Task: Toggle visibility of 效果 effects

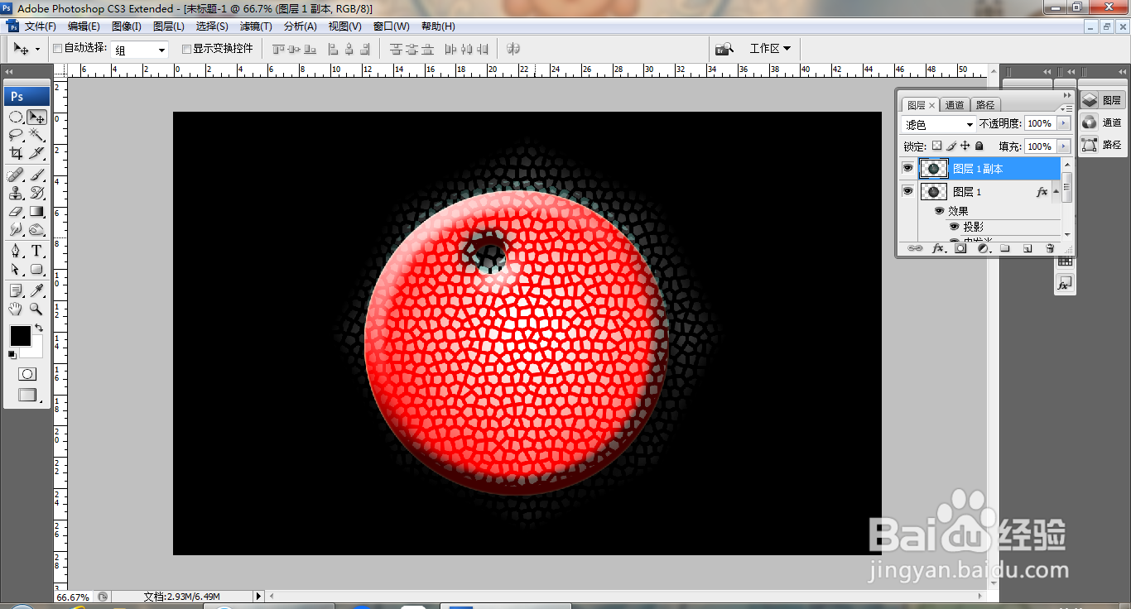Action: coord(939,211)
